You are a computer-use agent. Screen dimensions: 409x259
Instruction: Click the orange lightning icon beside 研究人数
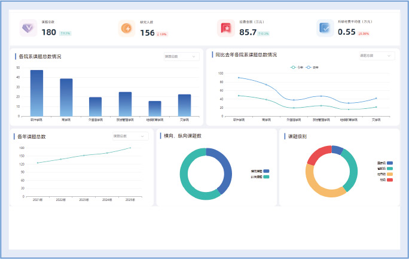127,28
